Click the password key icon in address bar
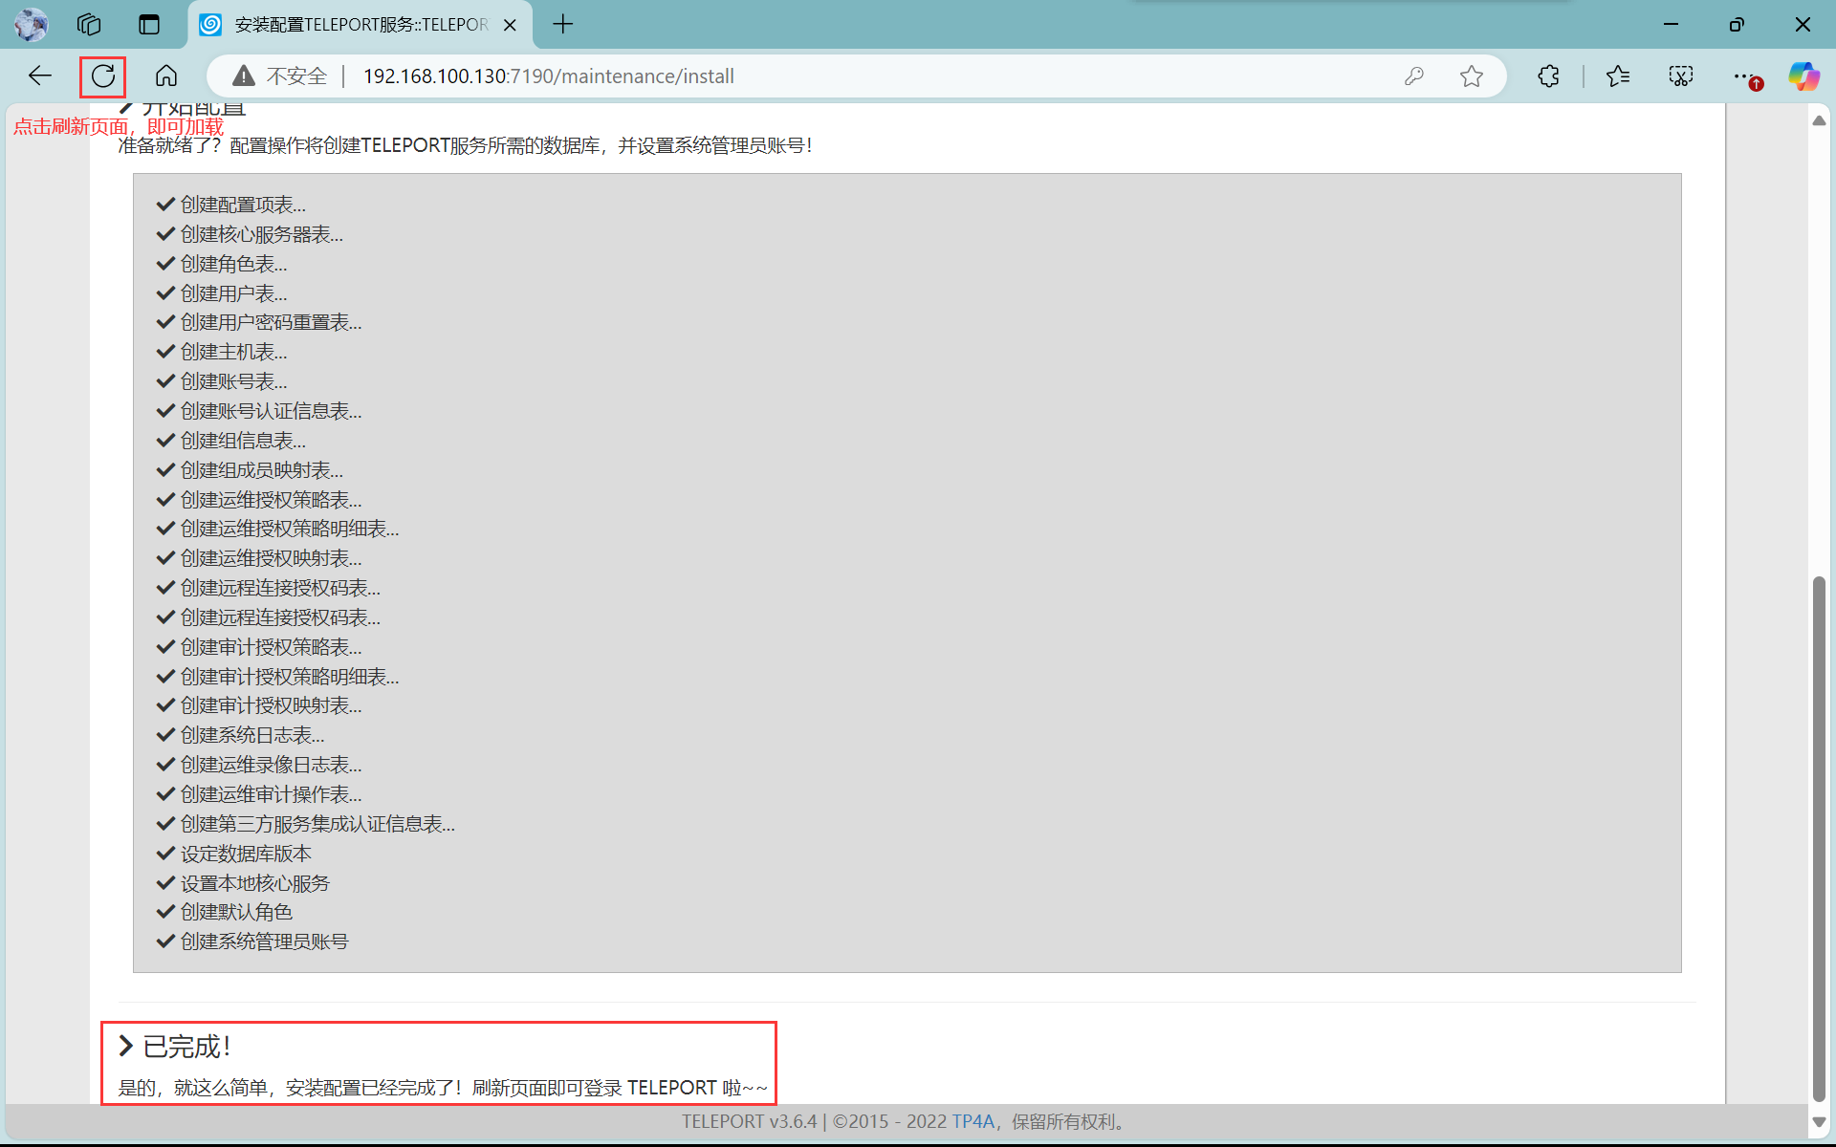Image resolution: width=1836 pixels, height=1147 pixels. pos(1414,76)
